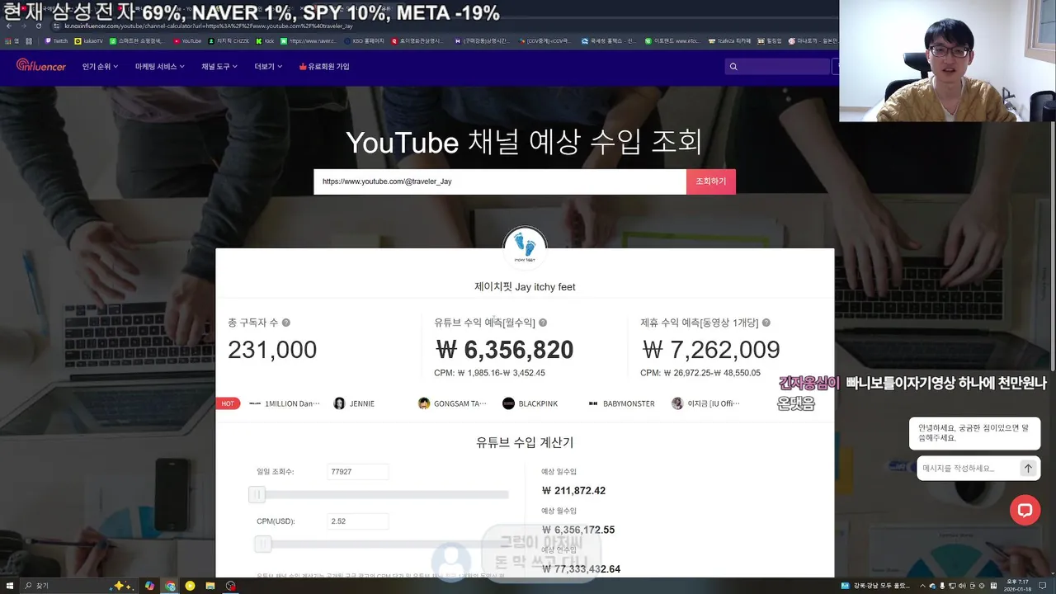
Task: Click the 일일 조회수 input box showing 77927
Action: pos(357,472)
